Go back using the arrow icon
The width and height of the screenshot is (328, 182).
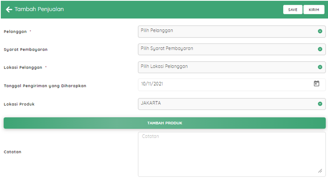(x=9, y=9)
